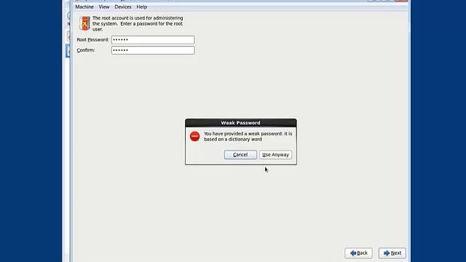
Task: Click the Weak Password dialog title bar
Action: pyautogui.click(x=241, y=123)
